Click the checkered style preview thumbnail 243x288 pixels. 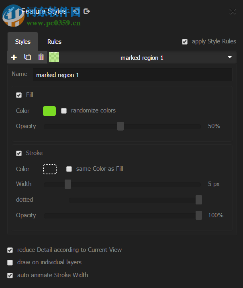click(54, 57)
